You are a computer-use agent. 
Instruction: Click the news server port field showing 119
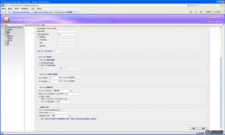click(x=66, y=35)
